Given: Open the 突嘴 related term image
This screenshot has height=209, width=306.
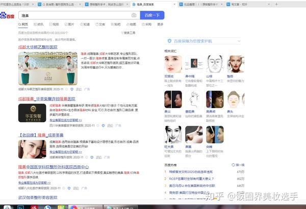Looking at the screenshot, I should [215, 135].
